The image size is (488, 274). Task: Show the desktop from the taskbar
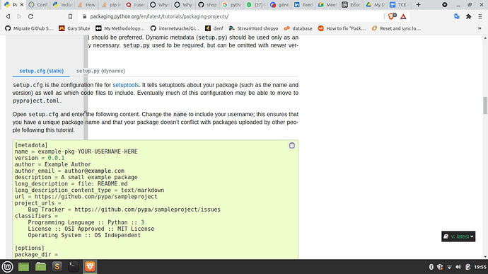pos(23,267)
